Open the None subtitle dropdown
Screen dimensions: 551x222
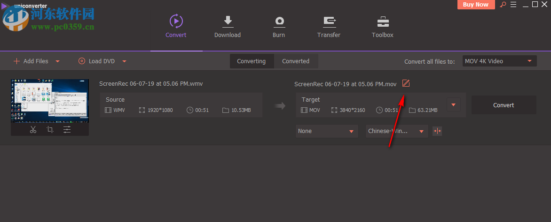coord(326,131)
